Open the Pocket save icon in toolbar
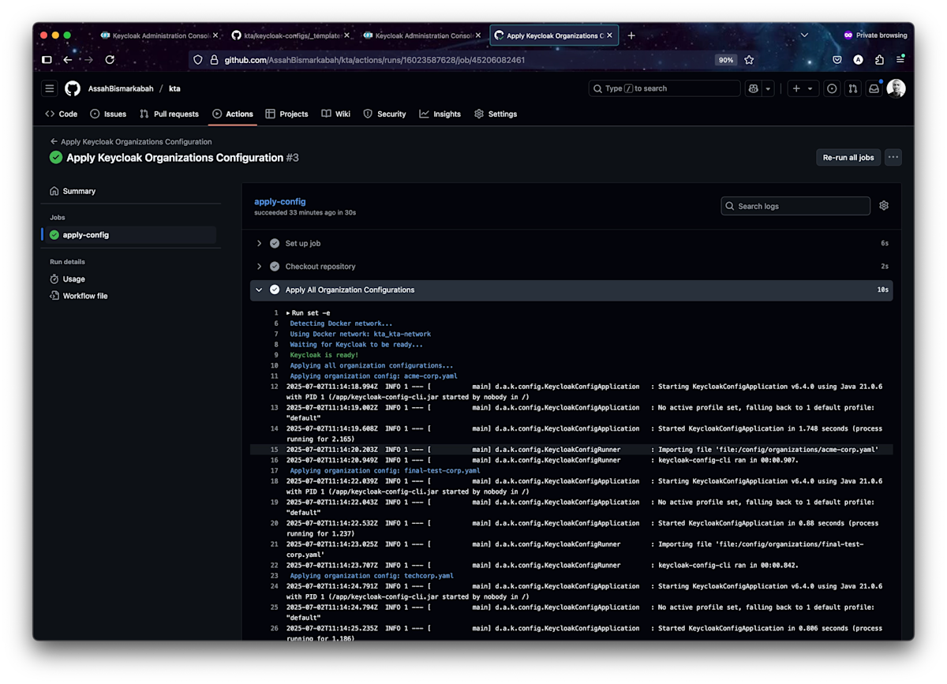947x684 pixels. pyautogui.click(x=837, y=60)
